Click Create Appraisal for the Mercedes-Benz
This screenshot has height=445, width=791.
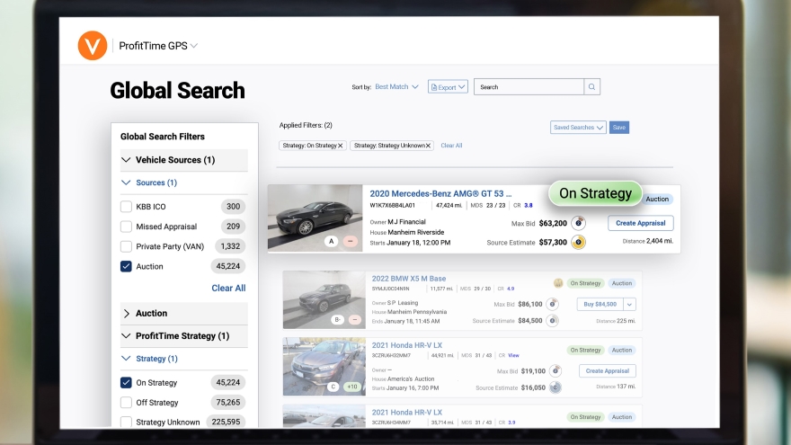[x=640, y=223]
